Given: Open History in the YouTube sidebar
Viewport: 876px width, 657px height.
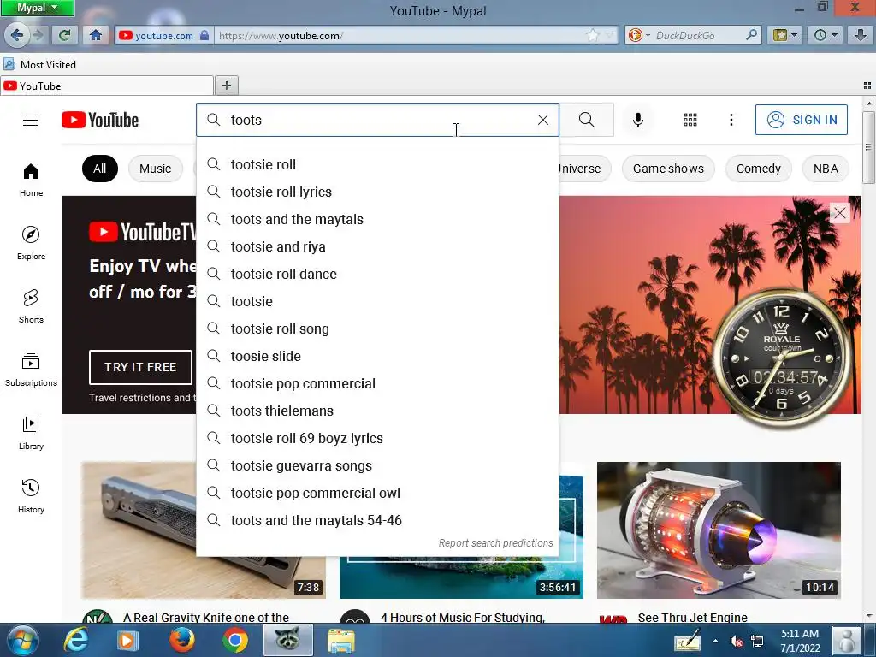Looking at the screenshot, I should pyautogui.click(x=31, y=495).
